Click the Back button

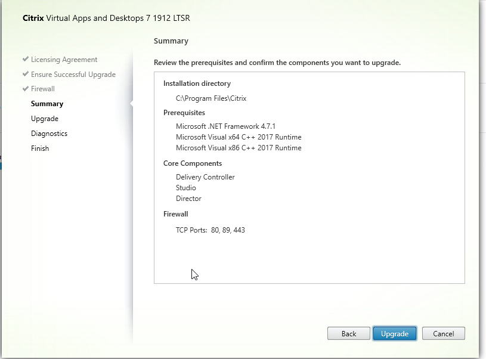click(x=349, y=333)
